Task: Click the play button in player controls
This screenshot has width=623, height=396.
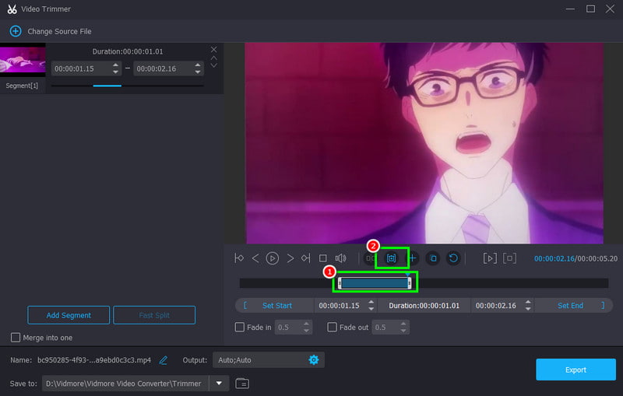Action: tap(272, 258)
